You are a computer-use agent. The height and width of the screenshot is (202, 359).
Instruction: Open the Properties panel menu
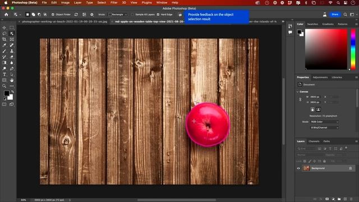[x=356, y=77]
